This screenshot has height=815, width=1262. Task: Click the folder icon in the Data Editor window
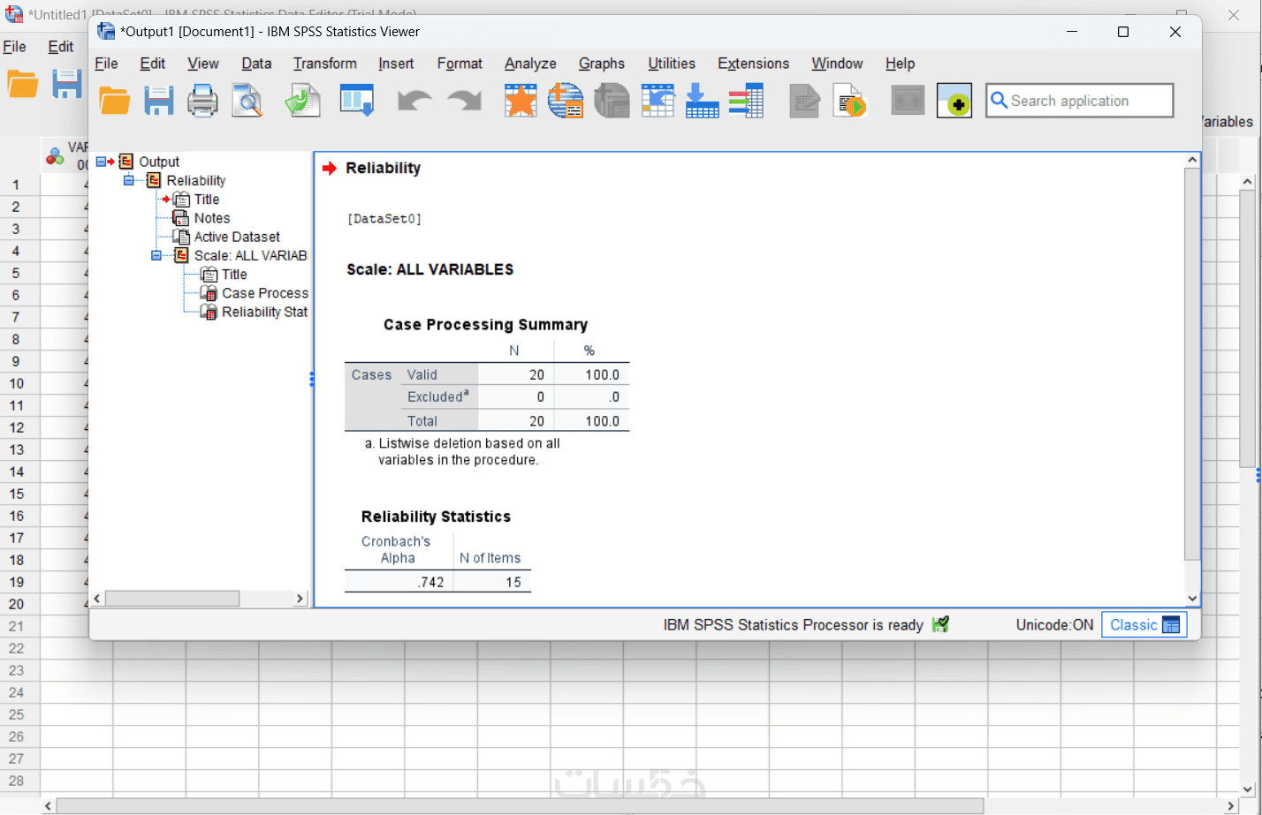[x=23, y=84]
